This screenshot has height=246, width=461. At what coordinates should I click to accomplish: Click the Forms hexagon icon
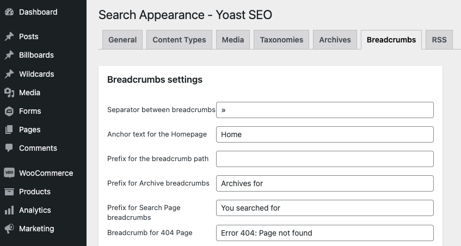tap(9, 111)
